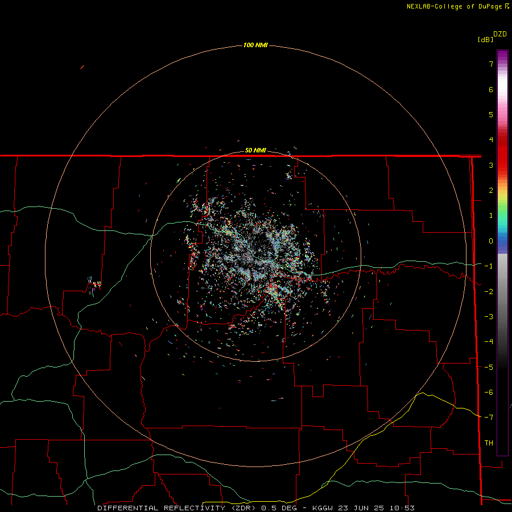Viewport: 512px width, 512px height.
Task: Click the -5 value on the color scale
Action: pos(489,368)
